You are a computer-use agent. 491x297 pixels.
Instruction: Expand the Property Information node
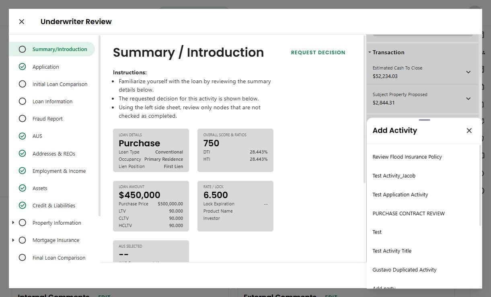pyautogui.click(x=13, y=223)
